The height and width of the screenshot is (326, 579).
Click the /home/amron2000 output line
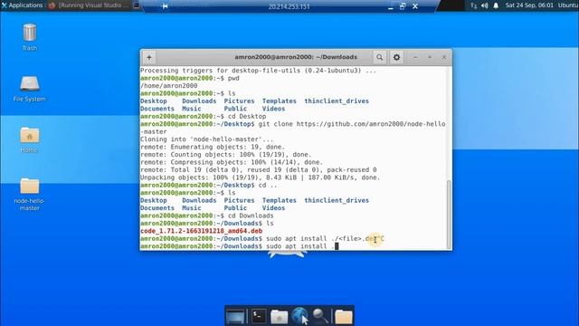click(169, 86)
